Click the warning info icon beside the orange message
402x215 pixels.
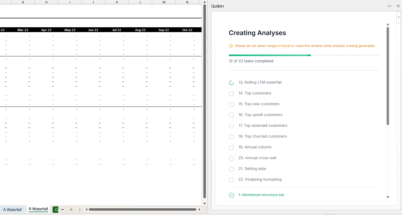click(x=231, y=46)
